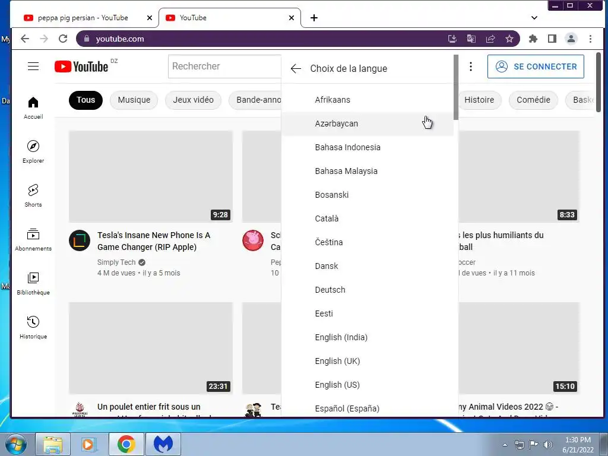Select Afrikaans language

pyautogui.click(x=368, y=100)
